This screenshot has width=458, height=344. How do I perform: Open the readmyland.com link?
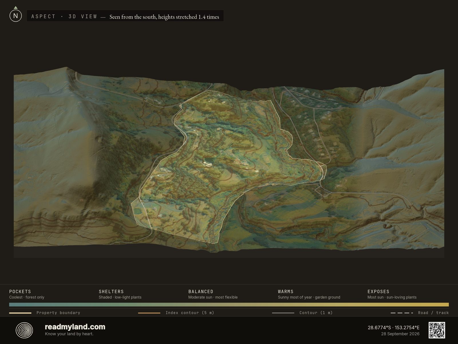point(75,327)
